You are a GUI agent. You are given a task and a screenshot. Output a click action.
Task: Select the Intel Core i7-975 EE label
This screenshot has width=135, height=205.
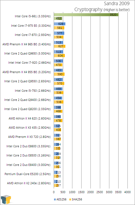(31, 26)
